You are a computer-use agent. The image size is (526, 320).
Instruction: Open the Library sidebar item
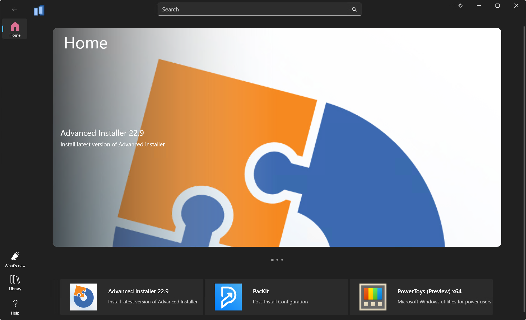pos(15,283)
